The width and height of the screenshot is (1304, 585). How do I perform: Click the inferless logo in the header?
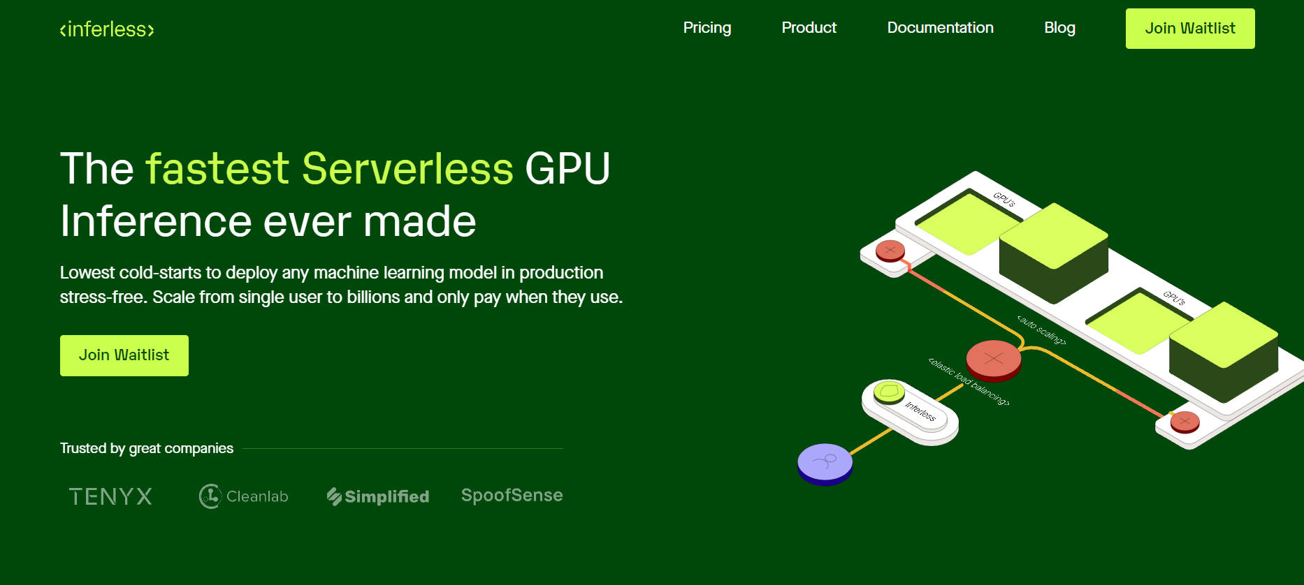[x=107, y=29]
